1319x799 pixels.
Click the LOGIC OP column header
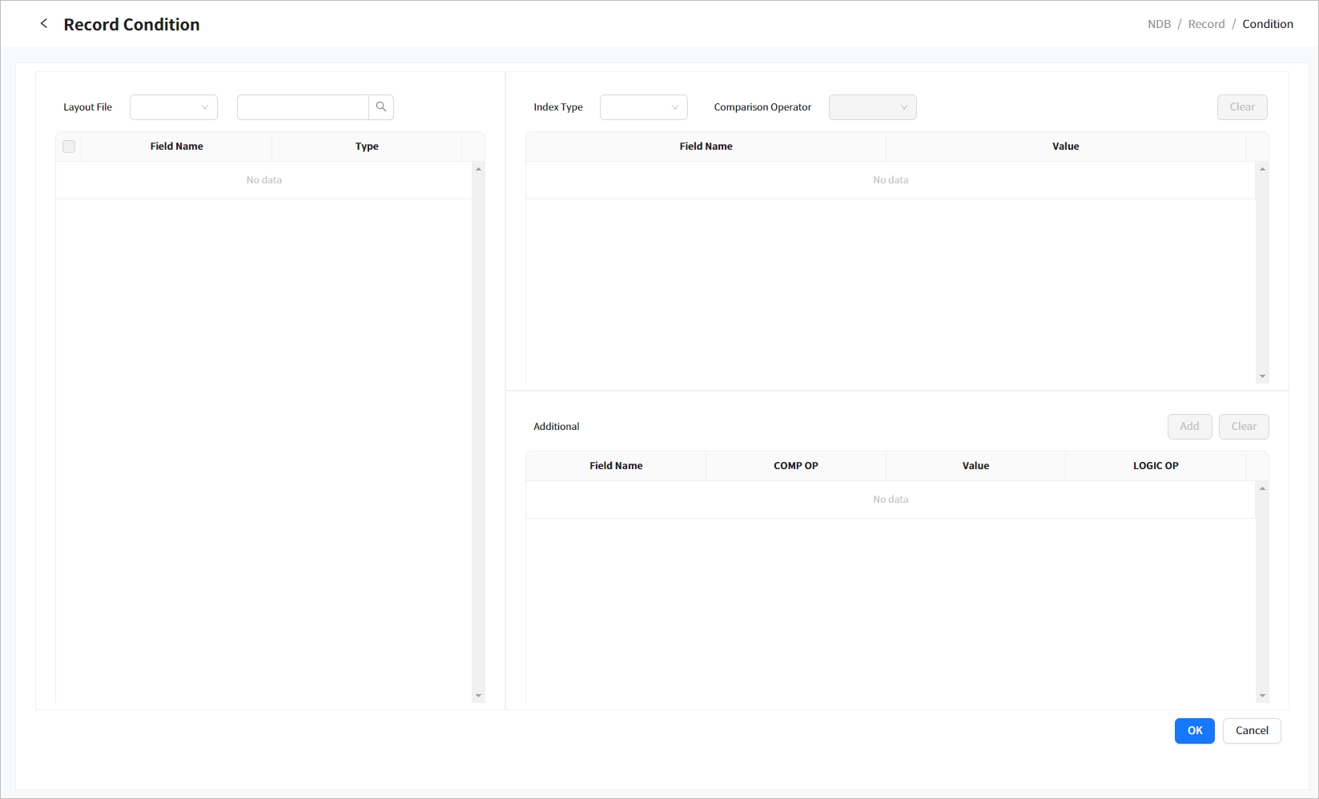[x=1155, y=466]
